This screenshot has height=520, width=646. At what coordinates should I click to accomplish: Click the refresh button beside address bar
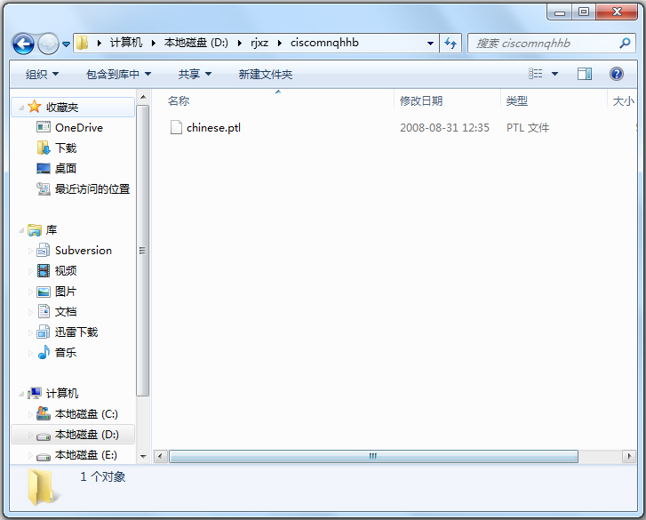(x=451, y=43)
